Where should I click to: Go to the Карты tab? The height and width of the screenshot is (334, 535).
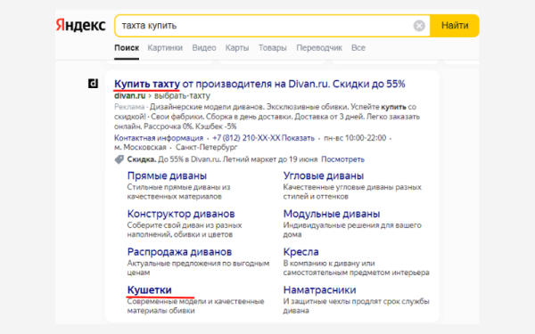point(237,48)
